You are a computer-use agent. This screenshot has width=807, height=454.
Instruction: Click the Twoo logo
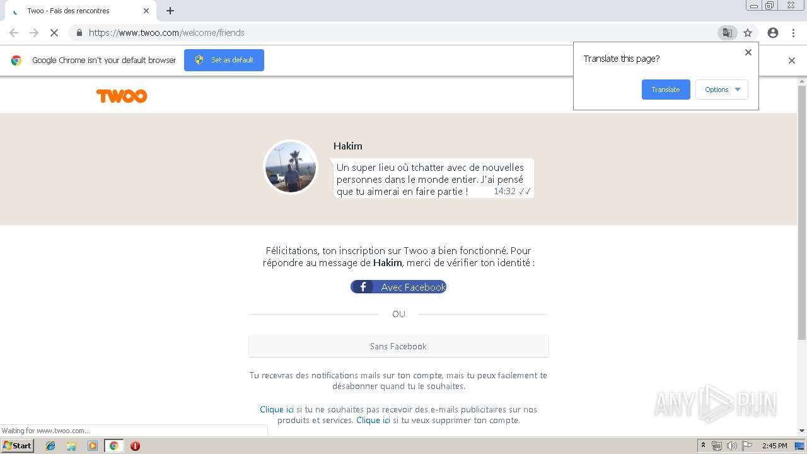[x=122, y=96]
